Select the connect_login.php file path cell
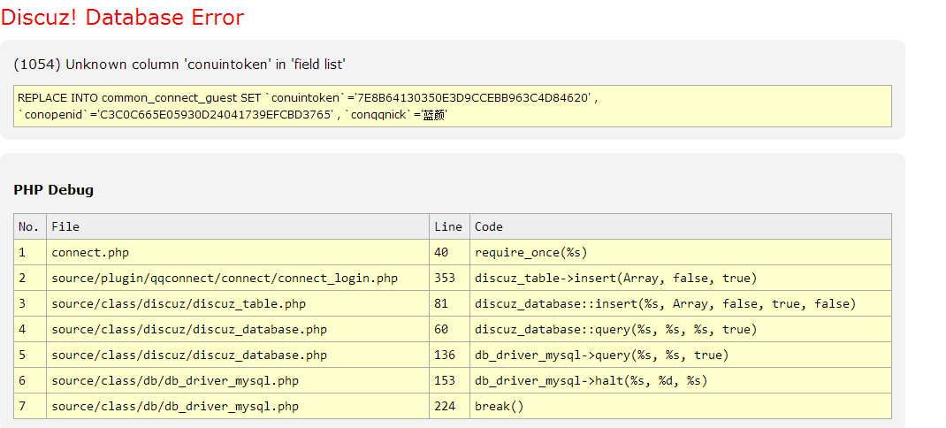 click(225, 279)
